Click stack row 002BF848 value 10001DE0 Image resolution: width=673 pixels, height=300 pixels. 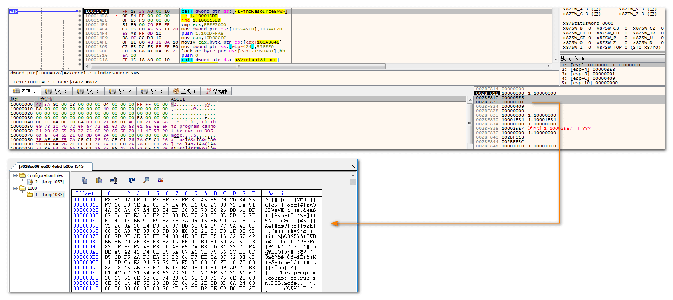(x=512, y=146)
